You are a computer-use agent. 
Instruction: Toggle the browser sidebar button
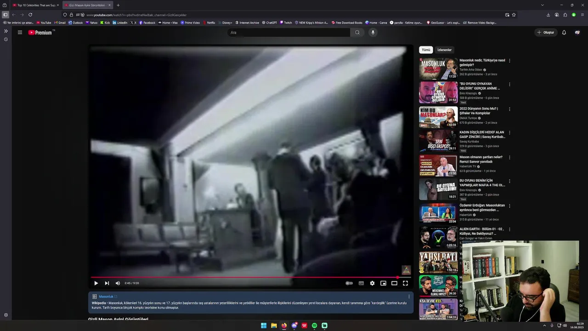pyautogui.click(x=5, y=15)
